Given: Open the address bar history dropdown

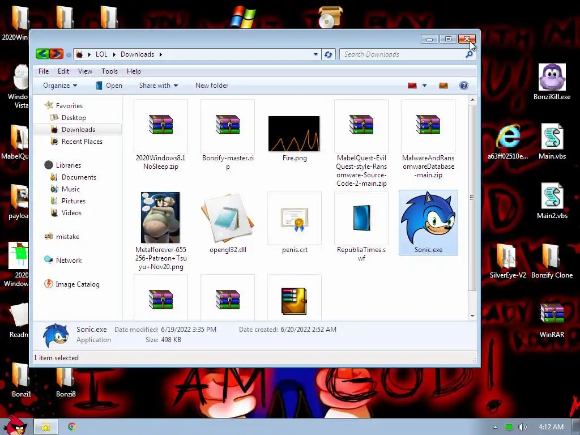Looking at the screenshot, I should point(315,54).
